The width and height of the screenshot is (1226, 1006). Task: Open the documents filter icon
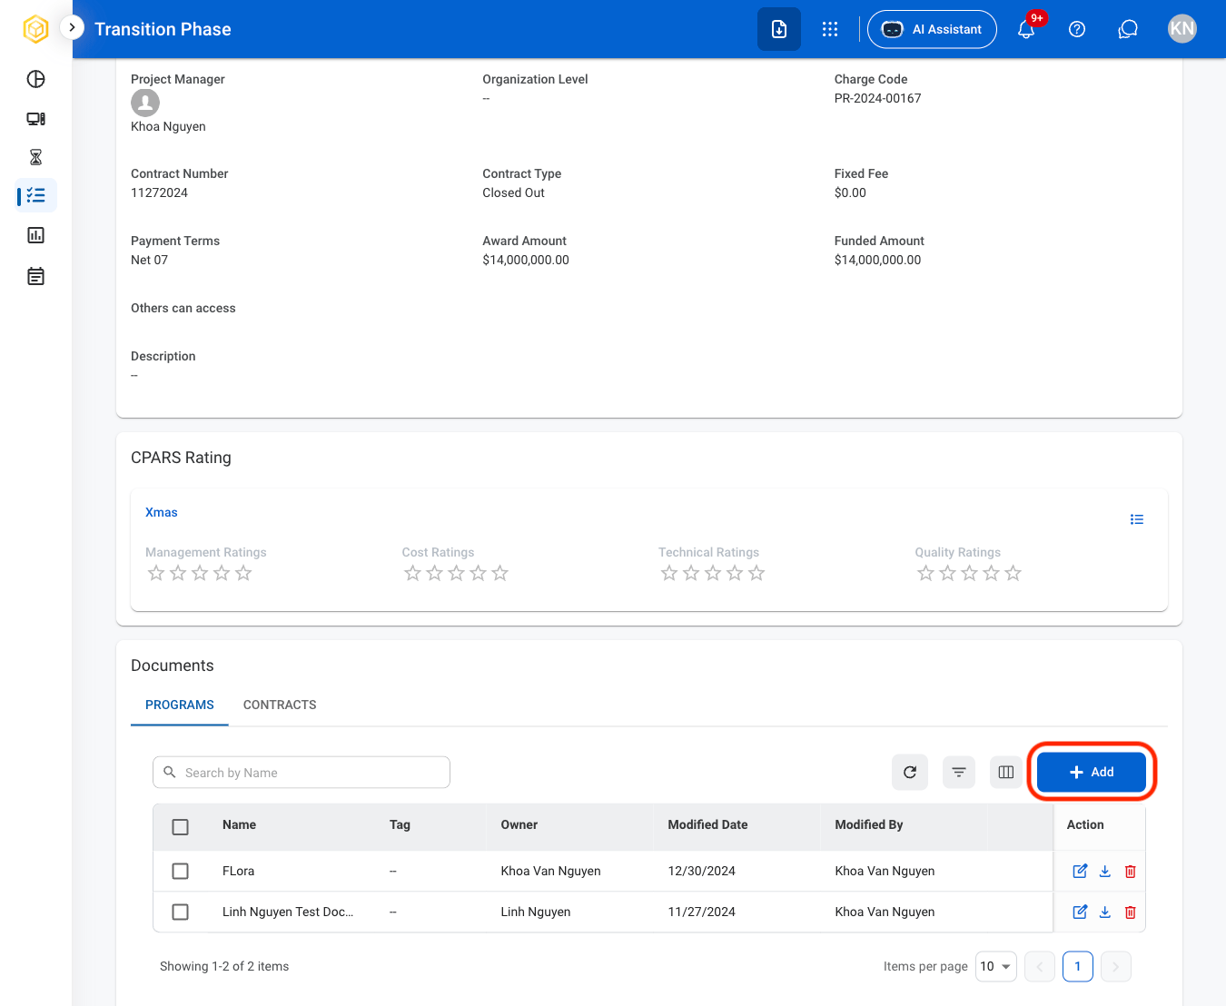[x=959, y=772]
